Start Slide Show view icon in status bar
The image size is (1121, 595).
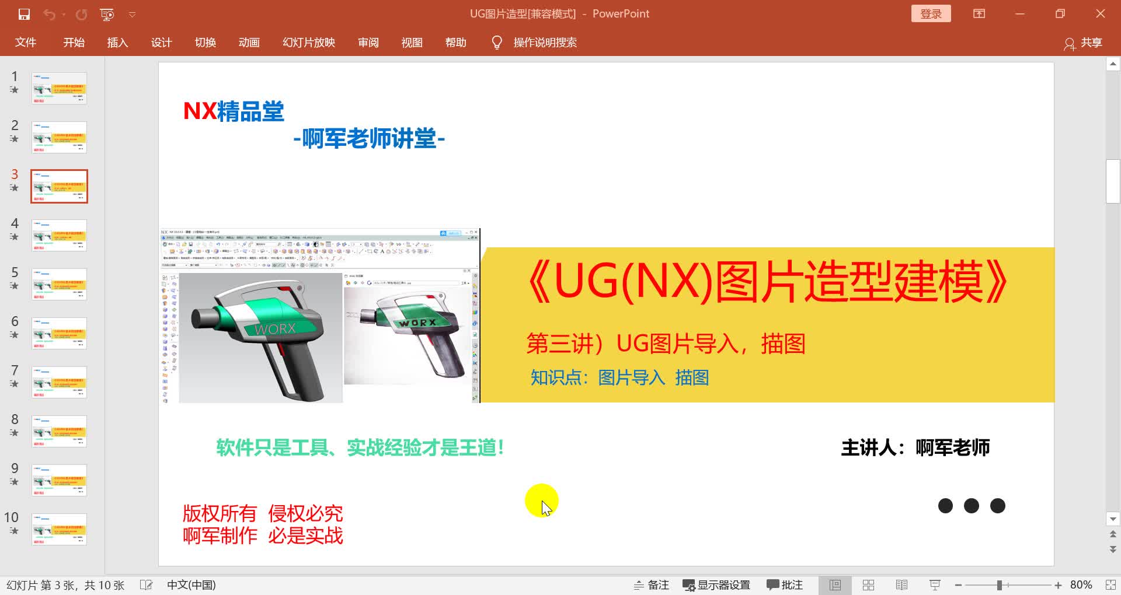pyautogui.click(x=935, y=584)
